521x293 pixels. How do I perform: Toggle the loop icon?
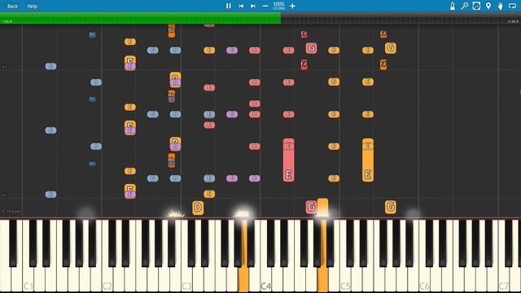tap(512, 6)
